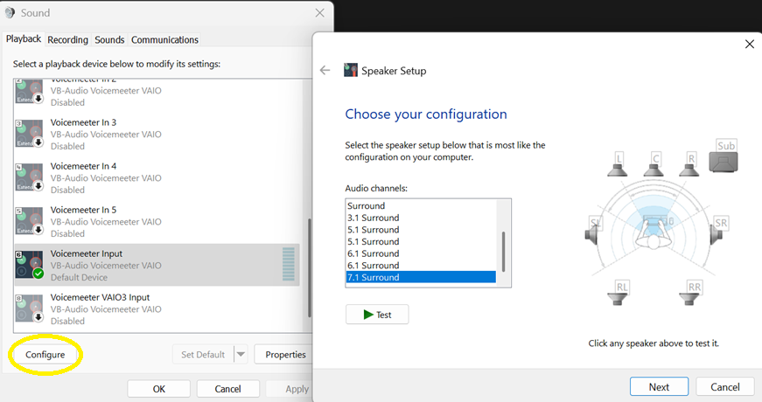762x402 pixels.
Task: Click the Voicemeeter In 3 device icon
Action: pos(29,134)
